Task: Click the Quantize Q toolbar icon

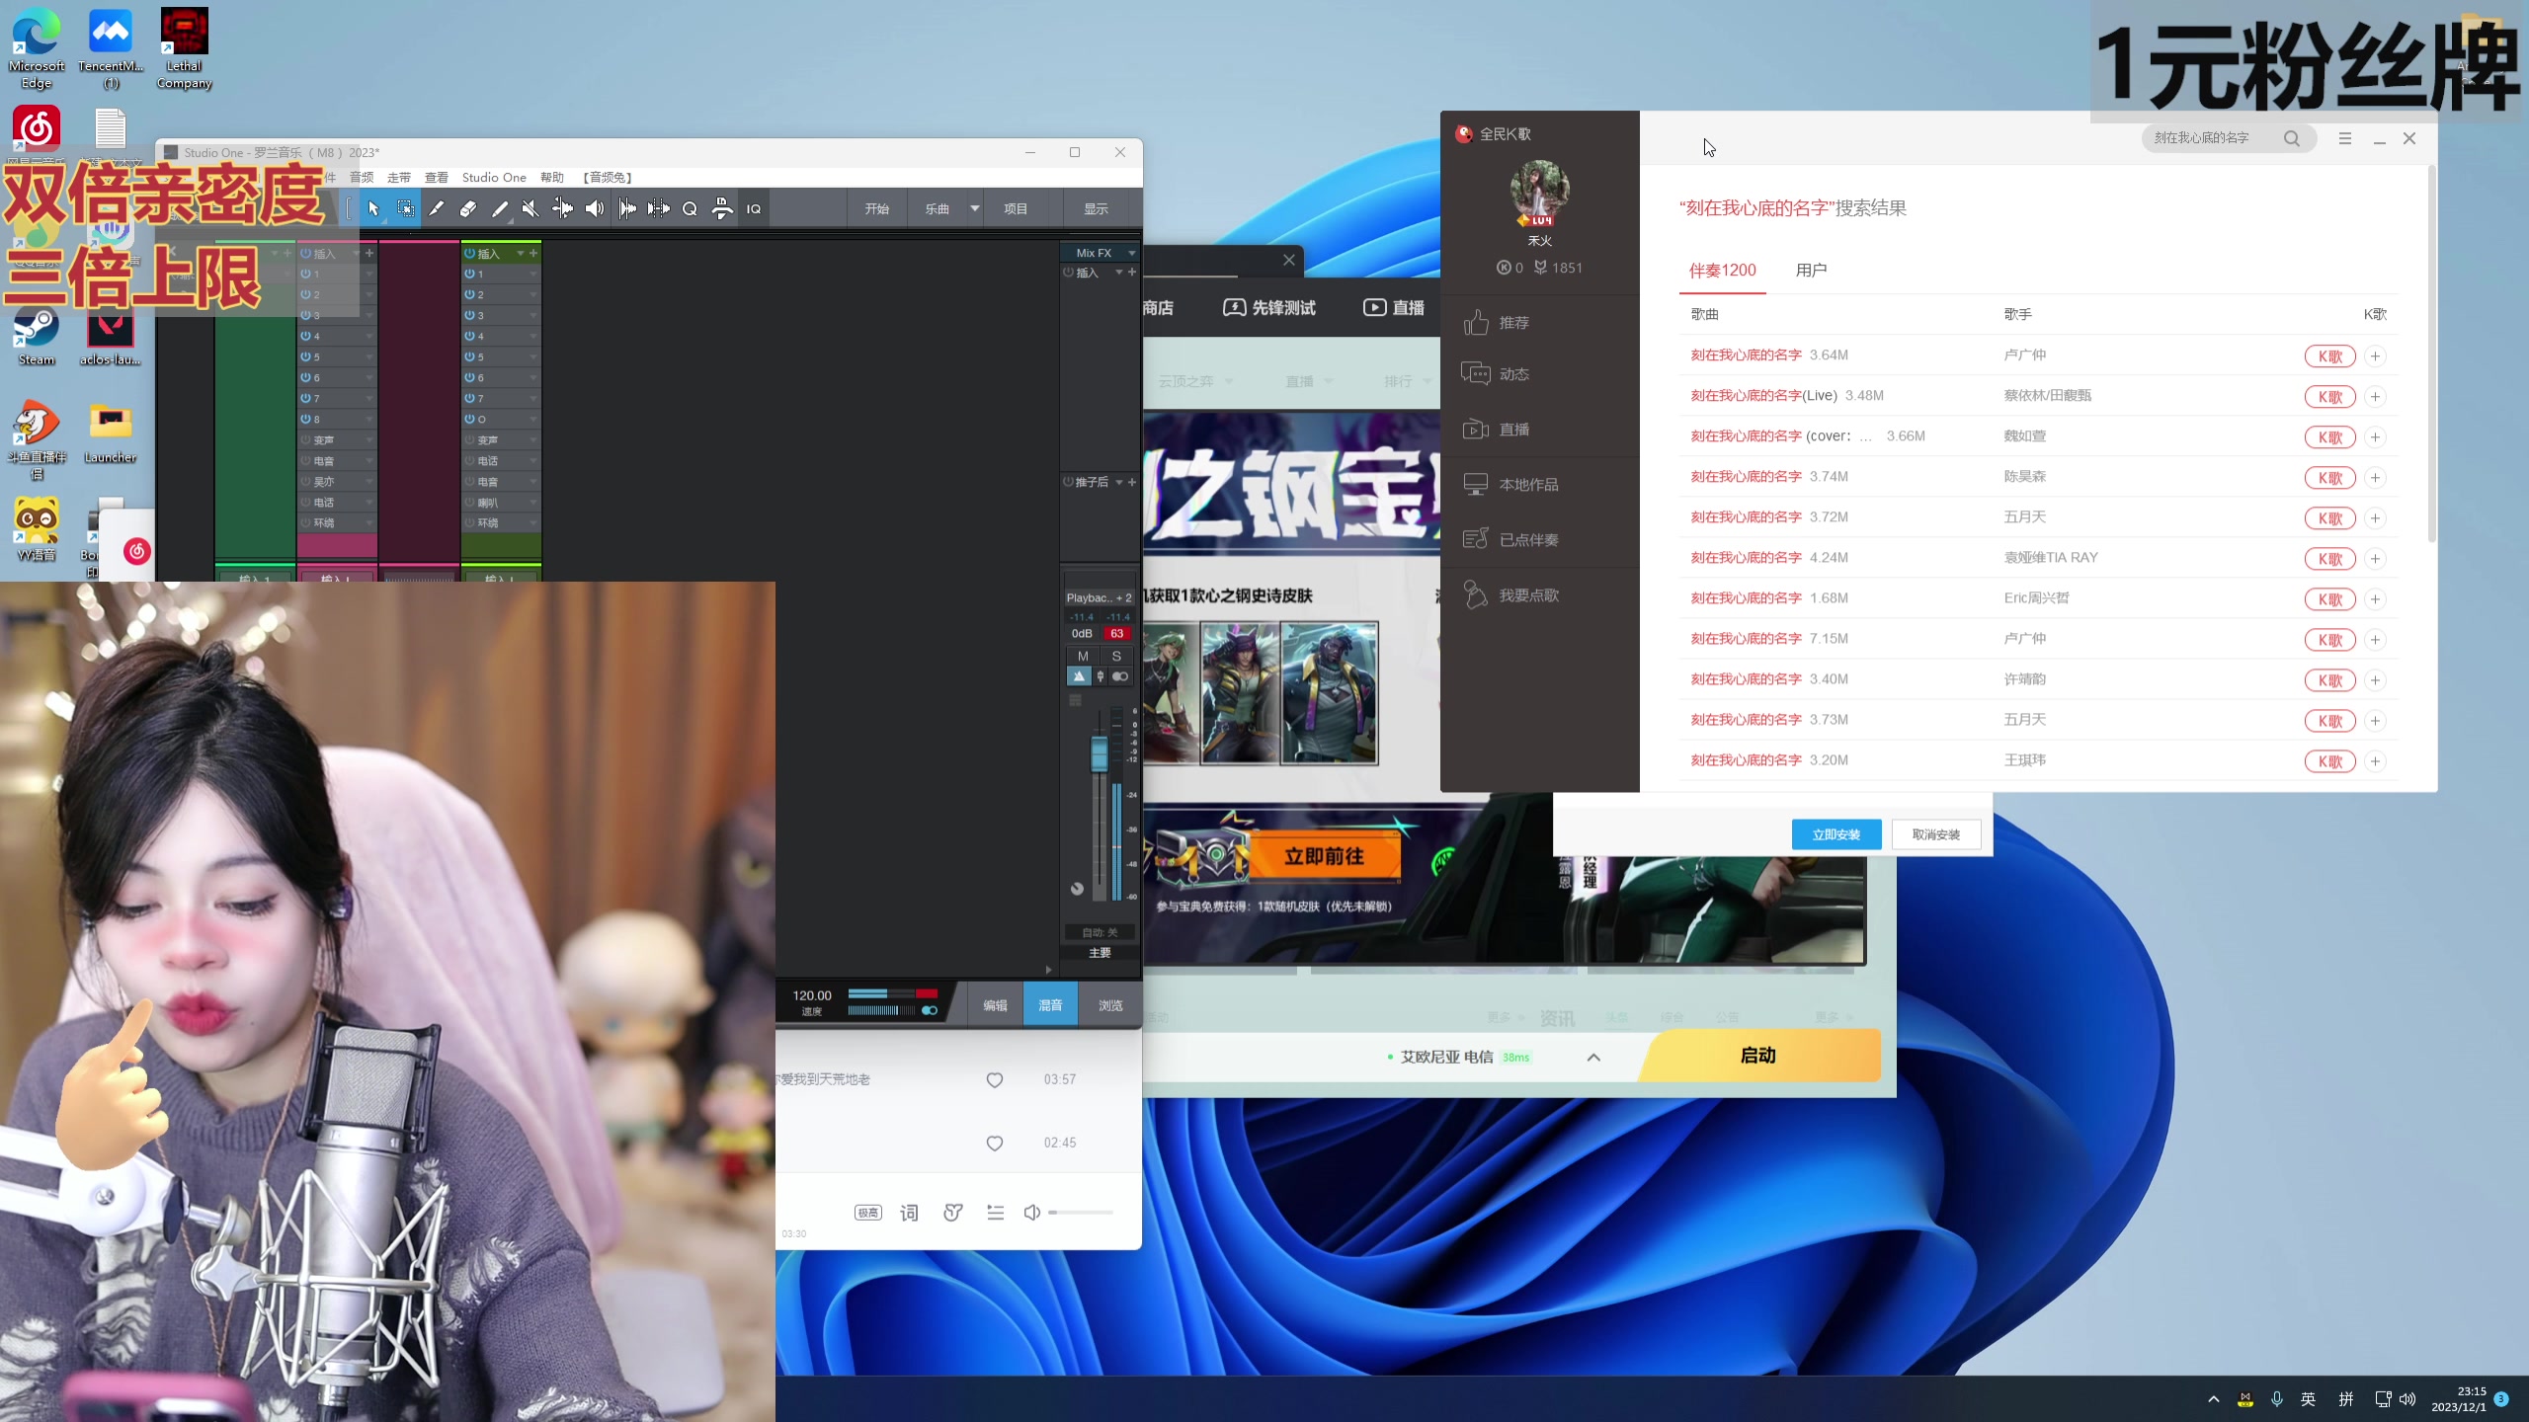Action: tap(690, 208)
